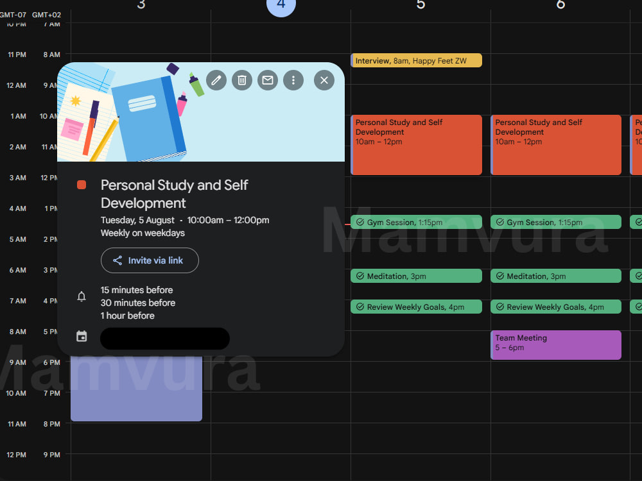Open day 6 Personal Study and Self Development

556,145
